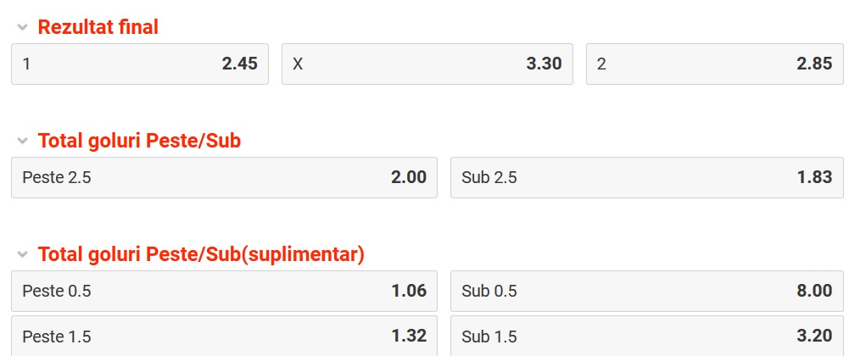The height and width of the screenshot is (356, 849).
Task: Pick the Sub 1.5 selection
Action: (646, 336)
